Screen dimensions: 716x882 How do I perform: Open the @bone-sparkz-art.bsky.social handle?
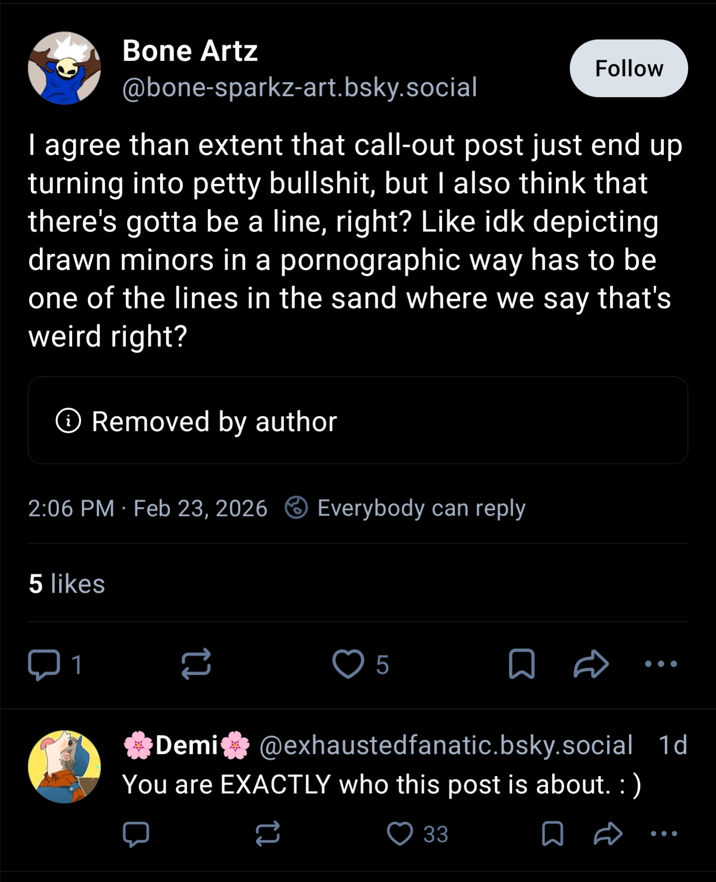300,88
